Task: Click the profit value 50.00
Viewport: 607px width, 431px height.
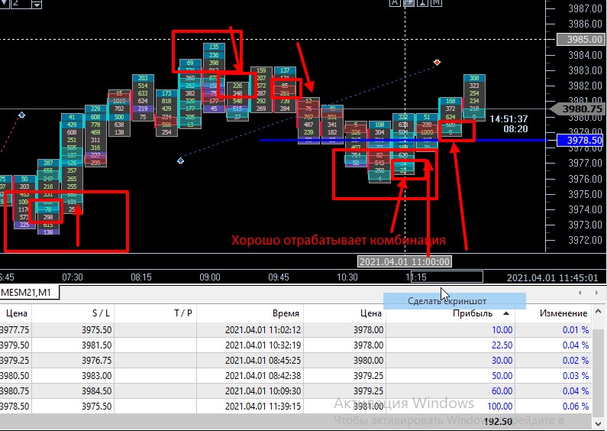Action: click(502, 375)
